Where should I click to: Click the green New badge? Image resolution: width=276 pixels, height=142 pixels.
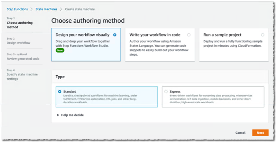tap(60, 51)
